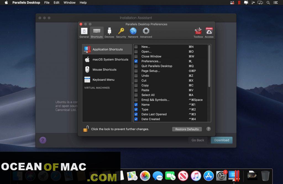
Task: Select Keyboard Menu in sidebar
Action: coord(107,80)
